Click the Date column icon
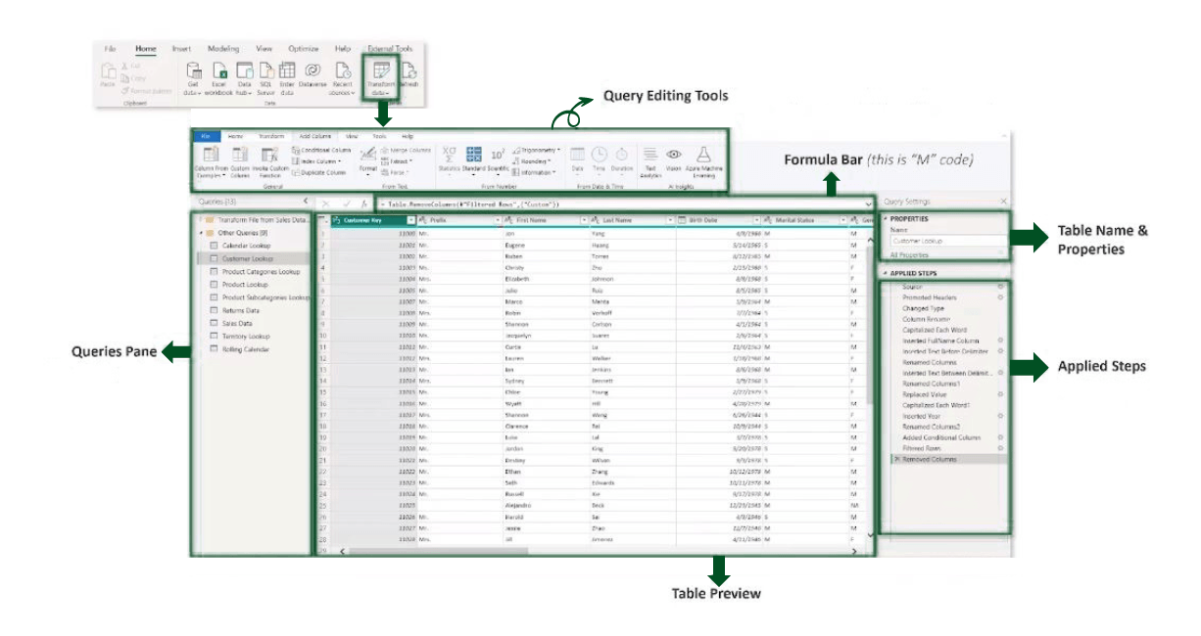This screenshot has width=1201, height=636. [577, 154]
